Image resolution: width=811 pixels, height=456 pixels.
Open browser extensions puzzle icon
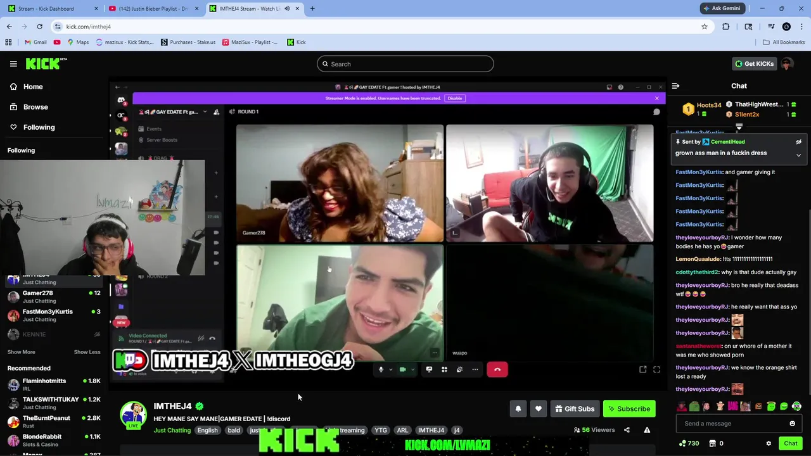point(725,27)
